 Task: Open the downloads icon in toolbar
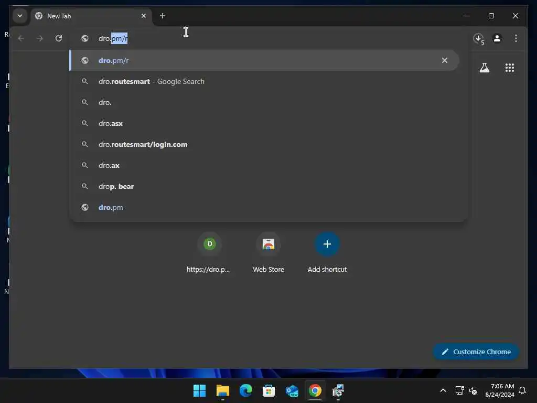click(478, 38)
